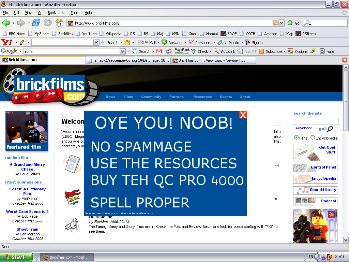The image size is (349, 262).
Task: Open the Back button history dropdown
Action: click(13, 23)
